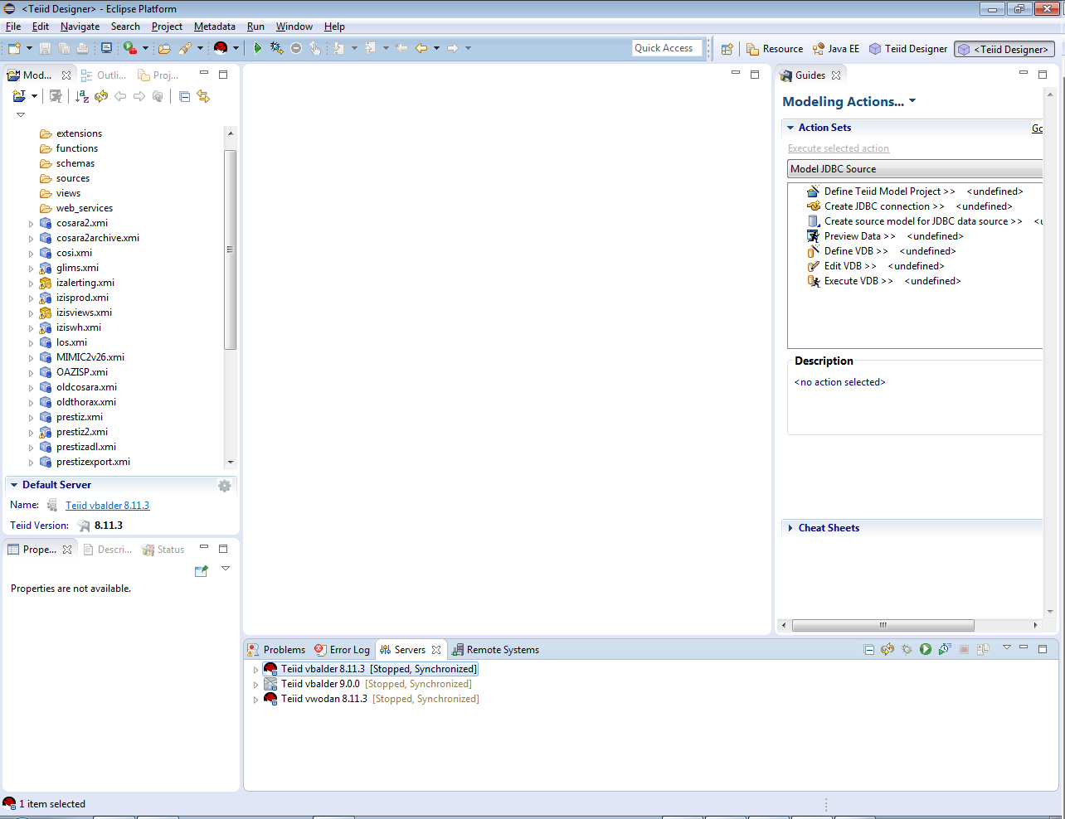Viewport: 1065px width, 819px height.
Task: Click the Quick Access search field
Action: (x=666, y=48)
